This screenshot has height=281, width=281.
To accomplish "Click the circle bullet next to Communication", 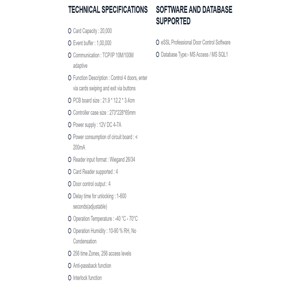I will 69,55.
